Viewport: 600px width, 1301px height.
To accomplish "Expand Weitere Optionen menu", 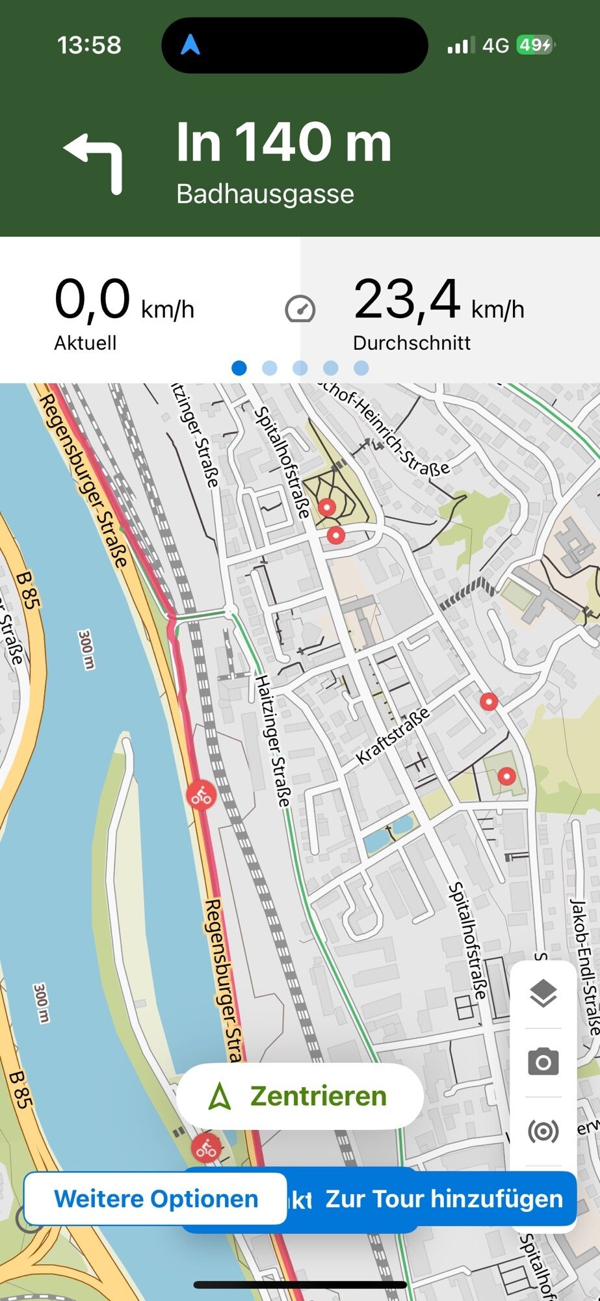I will pyautogui.click(x=155, y=1198).
